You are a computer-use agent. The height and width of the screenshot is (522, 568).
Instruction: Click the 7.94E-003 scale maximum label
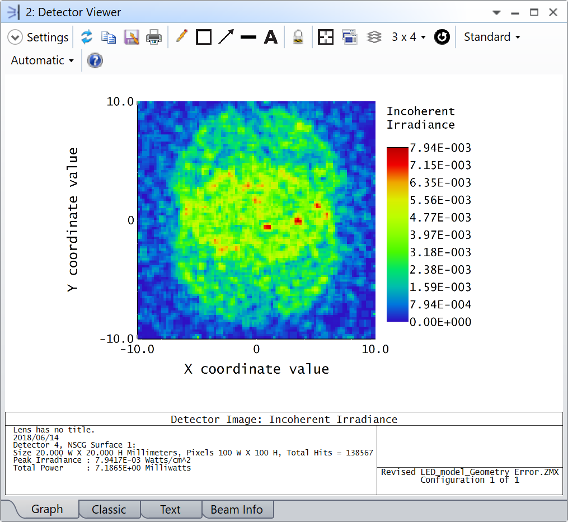(x=440, y=148)
